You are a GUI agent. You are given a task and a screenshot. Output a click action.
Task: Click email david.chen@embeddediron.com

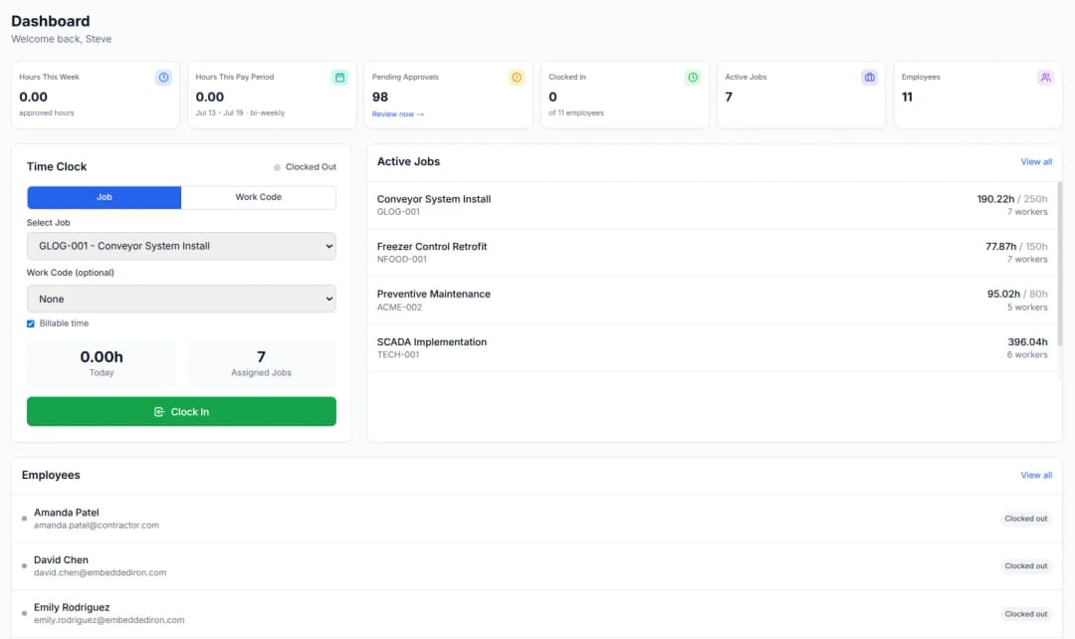101,572
